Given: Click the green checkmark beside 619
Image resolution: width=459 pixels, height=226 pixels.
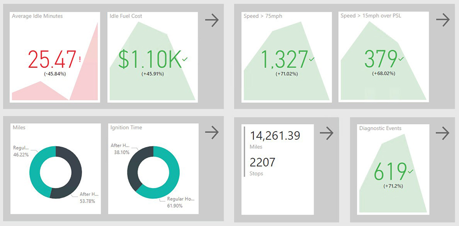Looking at the screenshot, I should click(x=411, y=170).
